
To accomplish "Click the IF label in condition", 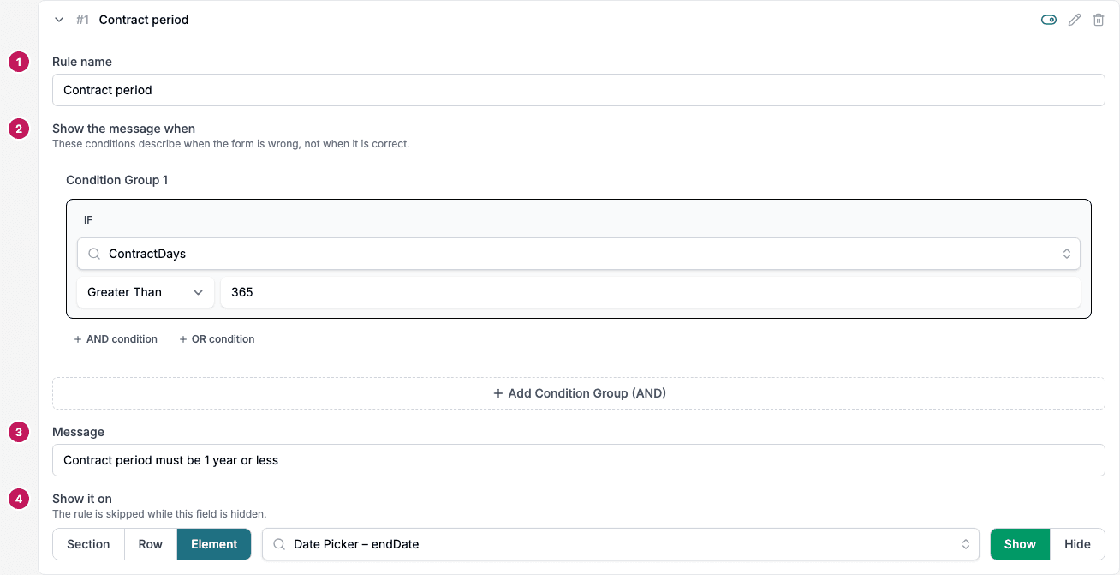I will 88,220.
